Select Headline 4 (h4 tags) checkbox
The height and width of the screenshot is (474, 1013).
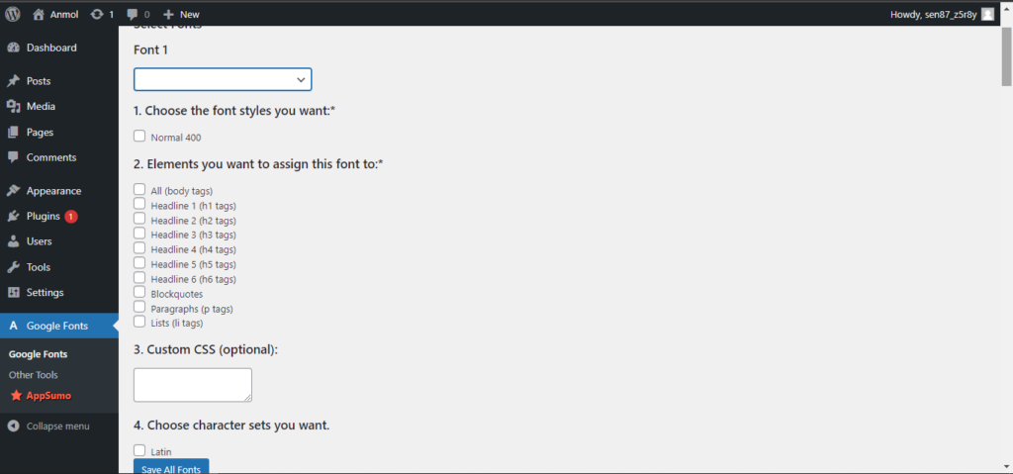coord(139,247)
